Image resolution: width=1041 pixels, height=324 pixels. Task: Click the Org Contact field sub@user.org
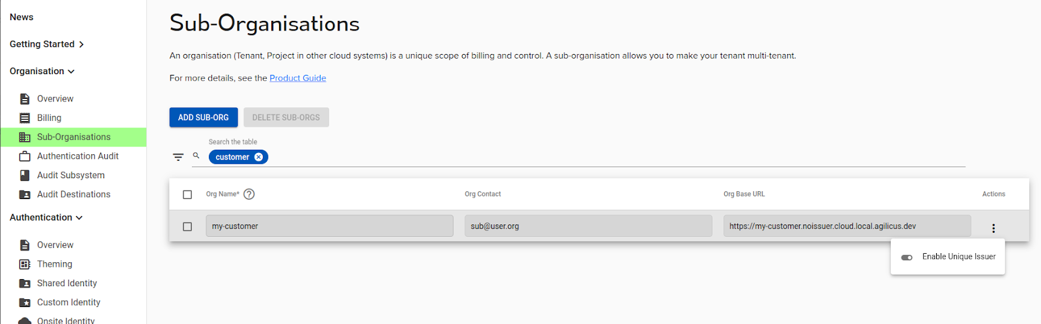click(x=588, y=226)
